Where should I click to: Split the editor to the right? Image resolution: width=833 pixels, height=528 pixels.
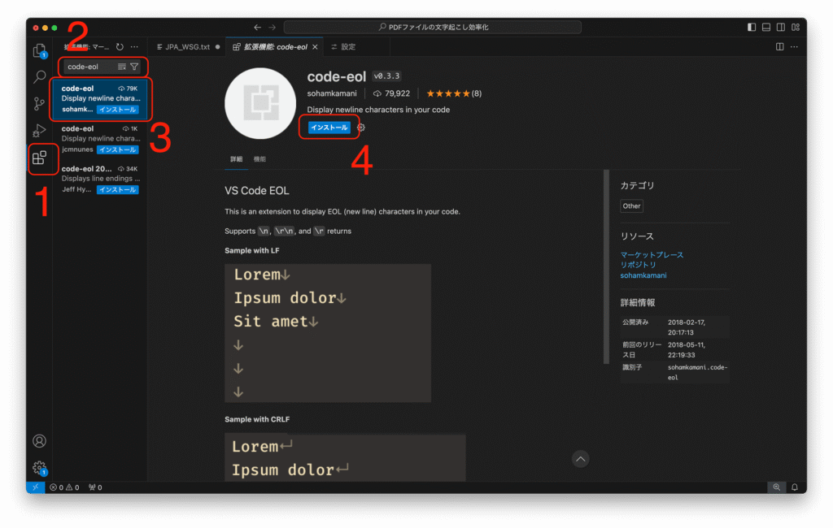[779, 46]
